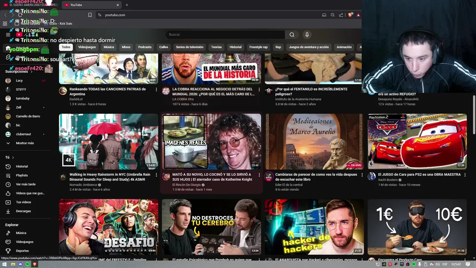This screenshot has height=268, width=476.
Task: Click the magnifier search button
Action: point(292,35)
